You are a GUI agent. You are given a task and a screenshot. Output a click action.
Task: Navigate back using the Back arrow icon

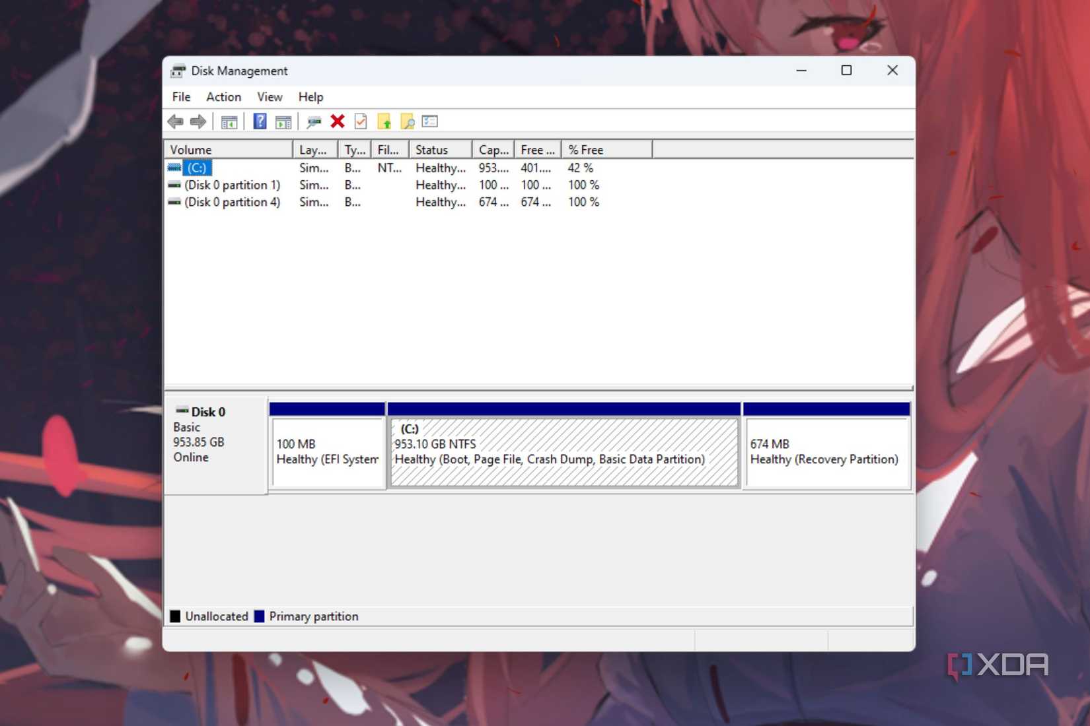point(176,121)
